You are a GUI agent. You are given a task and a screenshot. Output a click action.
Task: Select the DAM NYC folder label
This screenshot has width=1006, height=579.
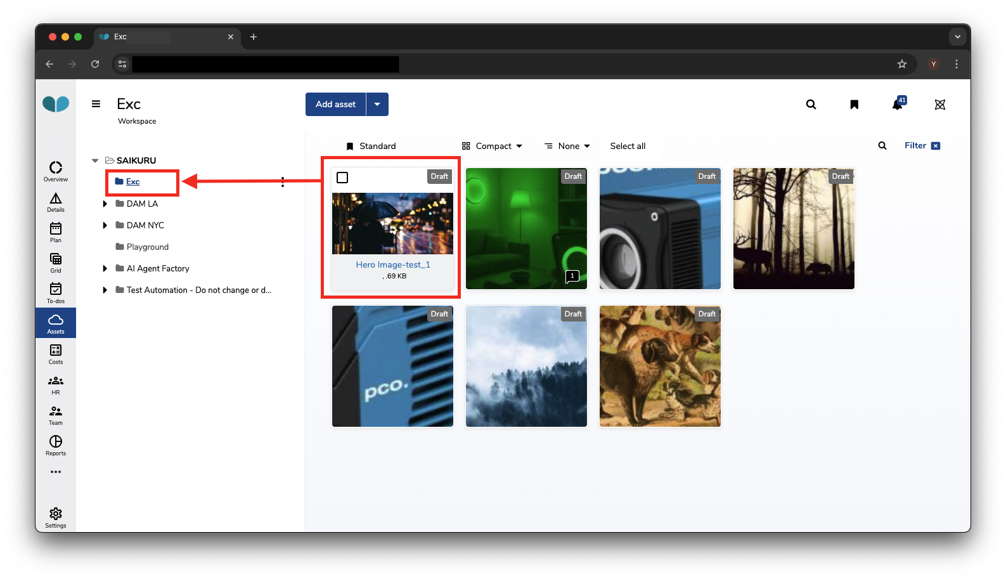tap(145, 225)
